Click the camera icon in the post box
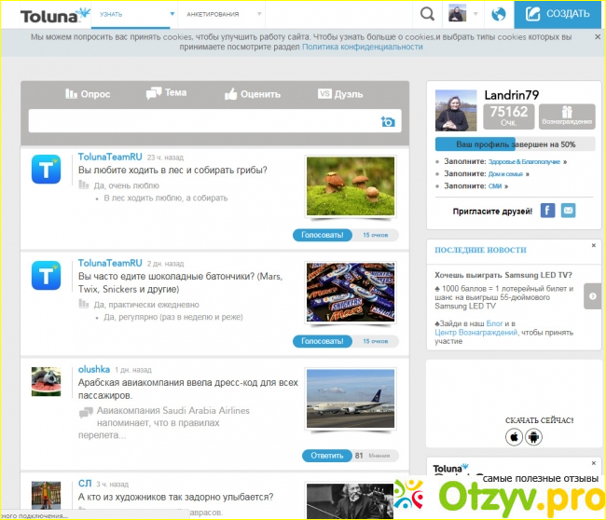This screenshot has width=606, height=520. pyautogui.click(x=388, y=122)
